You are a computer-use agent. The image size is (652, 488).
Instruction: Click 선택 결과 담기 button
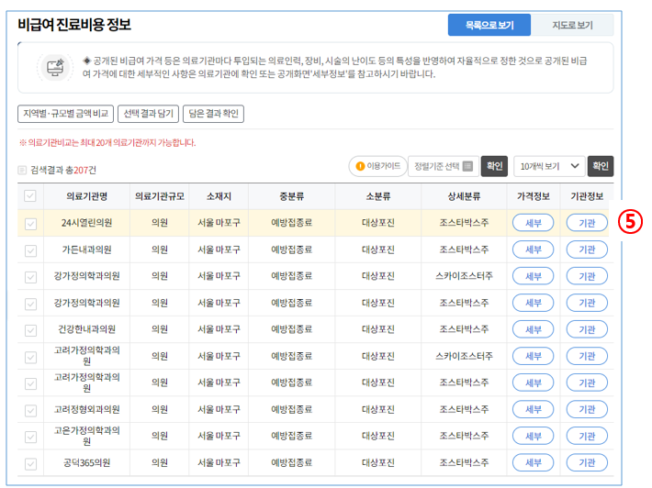pyautogui.click(x=149, y=114)
